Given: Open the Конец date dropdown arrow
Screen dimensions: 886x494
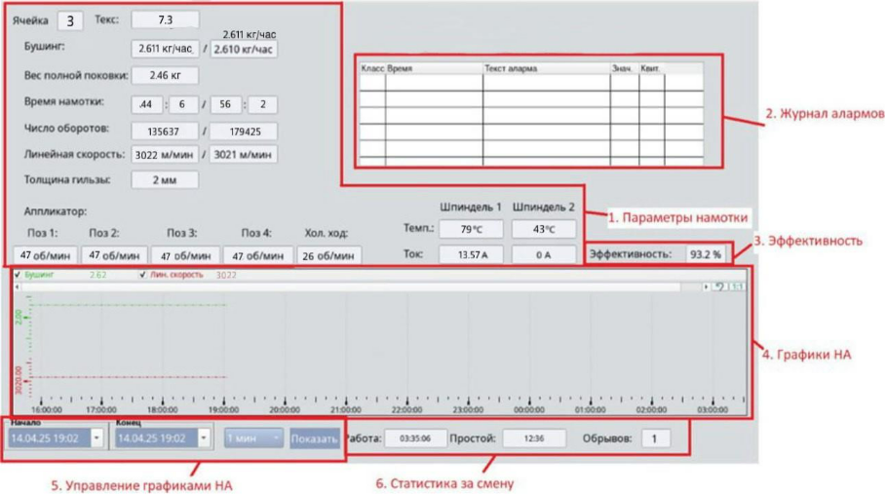Looking at the screenshot, I should [204, 438].
